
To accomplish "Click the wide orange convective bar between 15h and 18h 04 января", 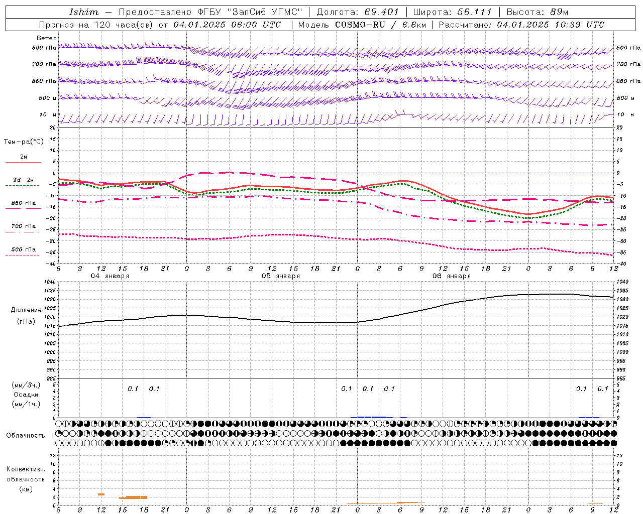I will point(133,497).
